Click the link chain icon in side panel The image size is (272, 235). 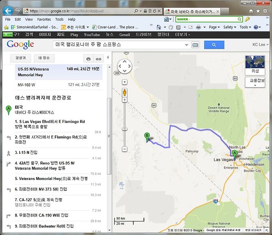[98, 59]
